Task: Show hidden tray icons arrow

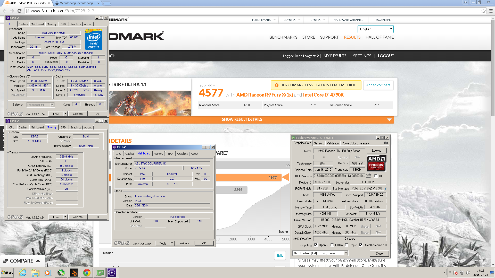Action: (450, 272)
